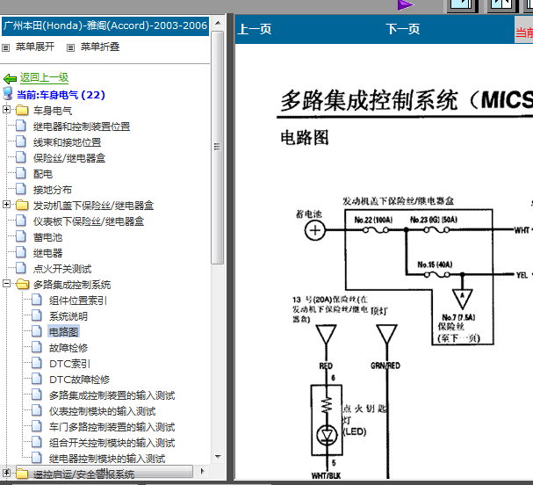Click tree panel vertical scrollbar thumb
Image resolution: width=533 pixels, height=485 pixels.
[x=217, y=148]
